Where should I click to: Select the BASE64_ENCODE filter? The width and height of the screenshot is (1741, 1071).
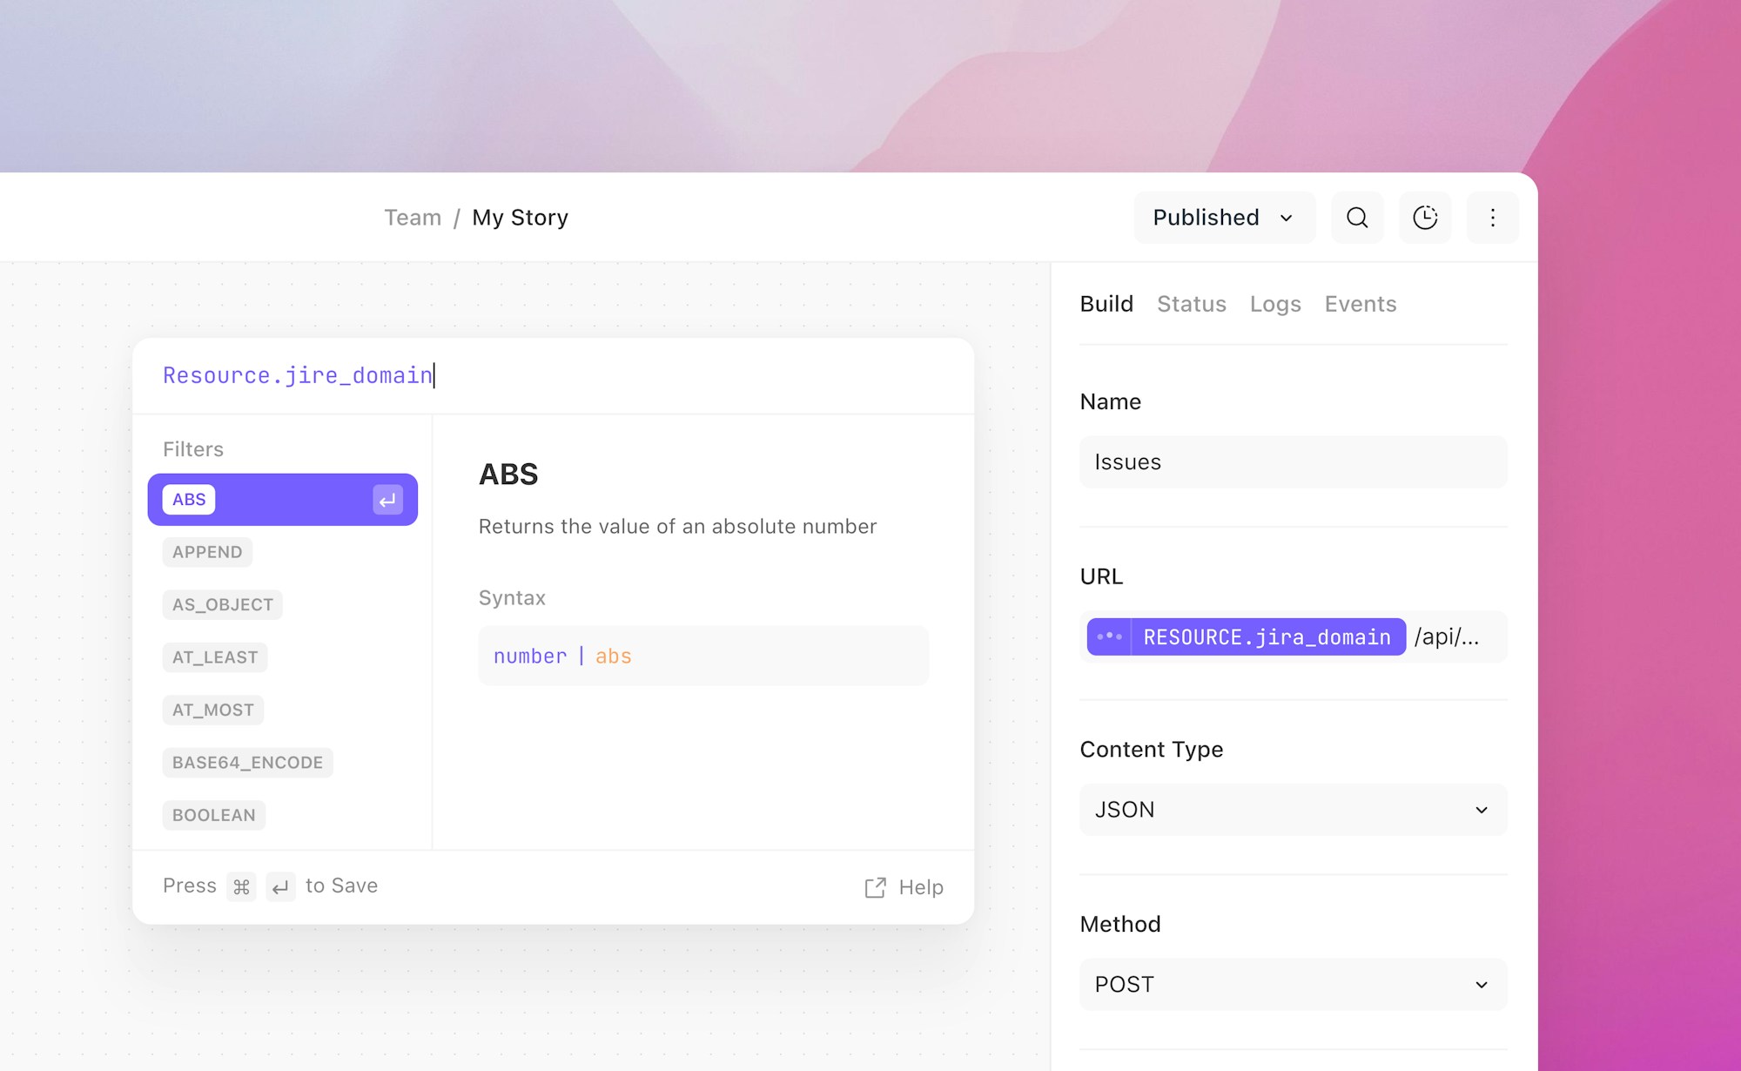247,763
